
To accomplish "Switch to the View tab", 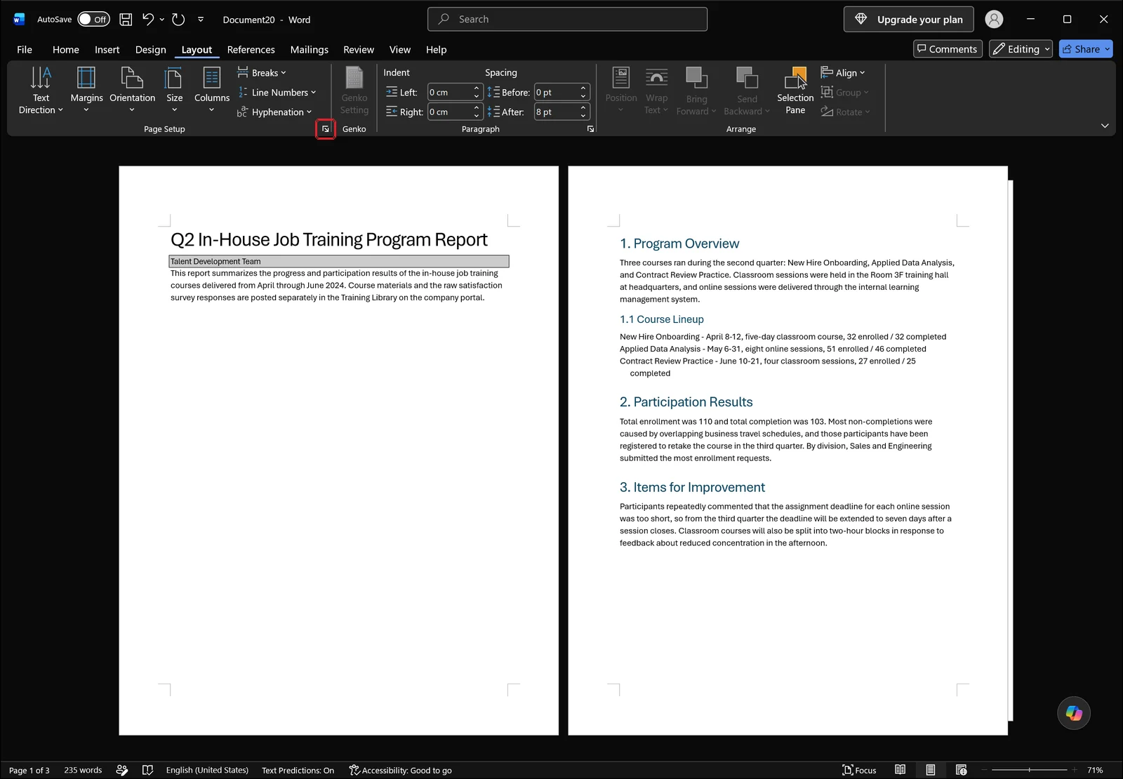I will point(400,50).
